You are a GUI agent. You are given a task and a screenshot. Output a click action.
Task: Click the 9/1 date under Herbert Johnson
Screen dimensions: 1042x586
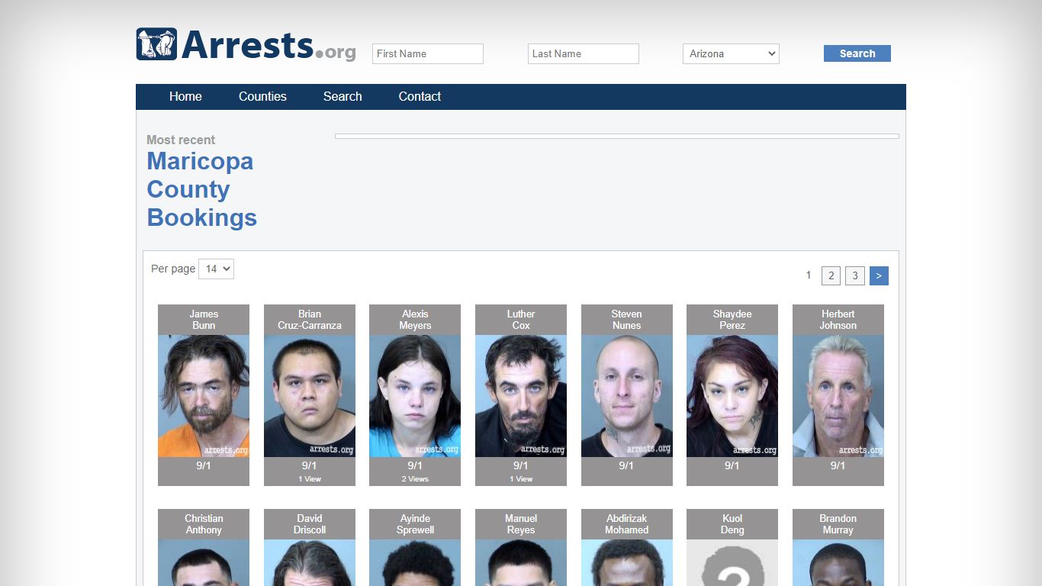838,465
